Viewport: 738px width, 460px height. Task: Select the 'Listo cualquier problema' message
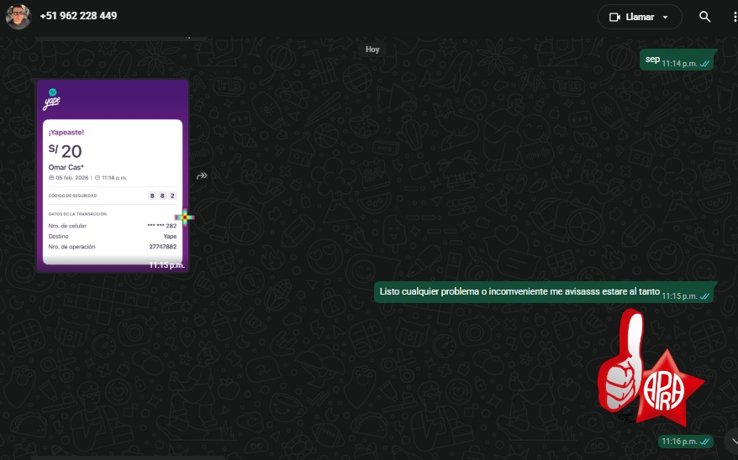(545, 292)
